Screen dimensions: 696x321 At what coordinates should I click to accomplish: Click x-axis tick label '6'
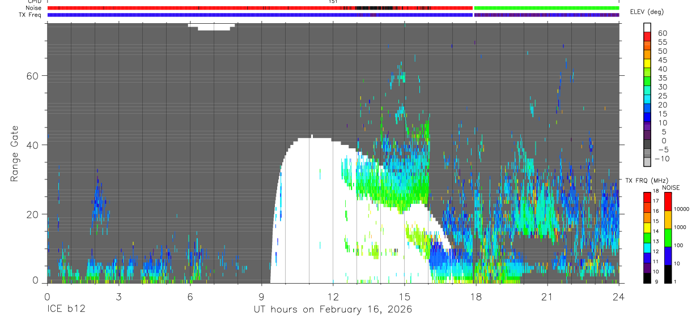(x=190, y=297)
